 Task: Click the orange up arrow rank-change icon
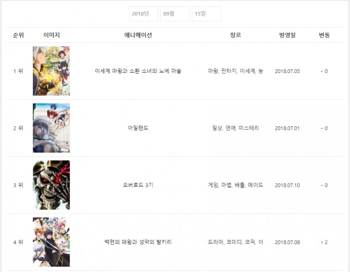pyautogui.click(x=322, y=242)
